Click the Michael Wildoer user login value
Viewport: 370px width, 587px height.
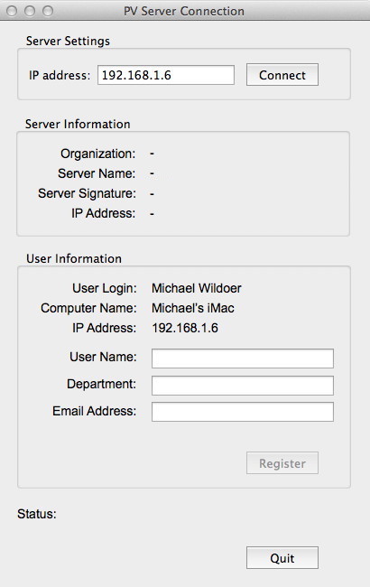click(x=197, y=288)
